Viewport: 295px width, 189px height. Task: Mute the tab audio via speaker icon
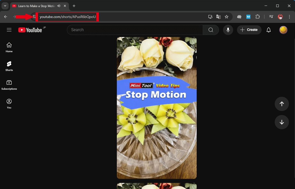tap(59, 6)
